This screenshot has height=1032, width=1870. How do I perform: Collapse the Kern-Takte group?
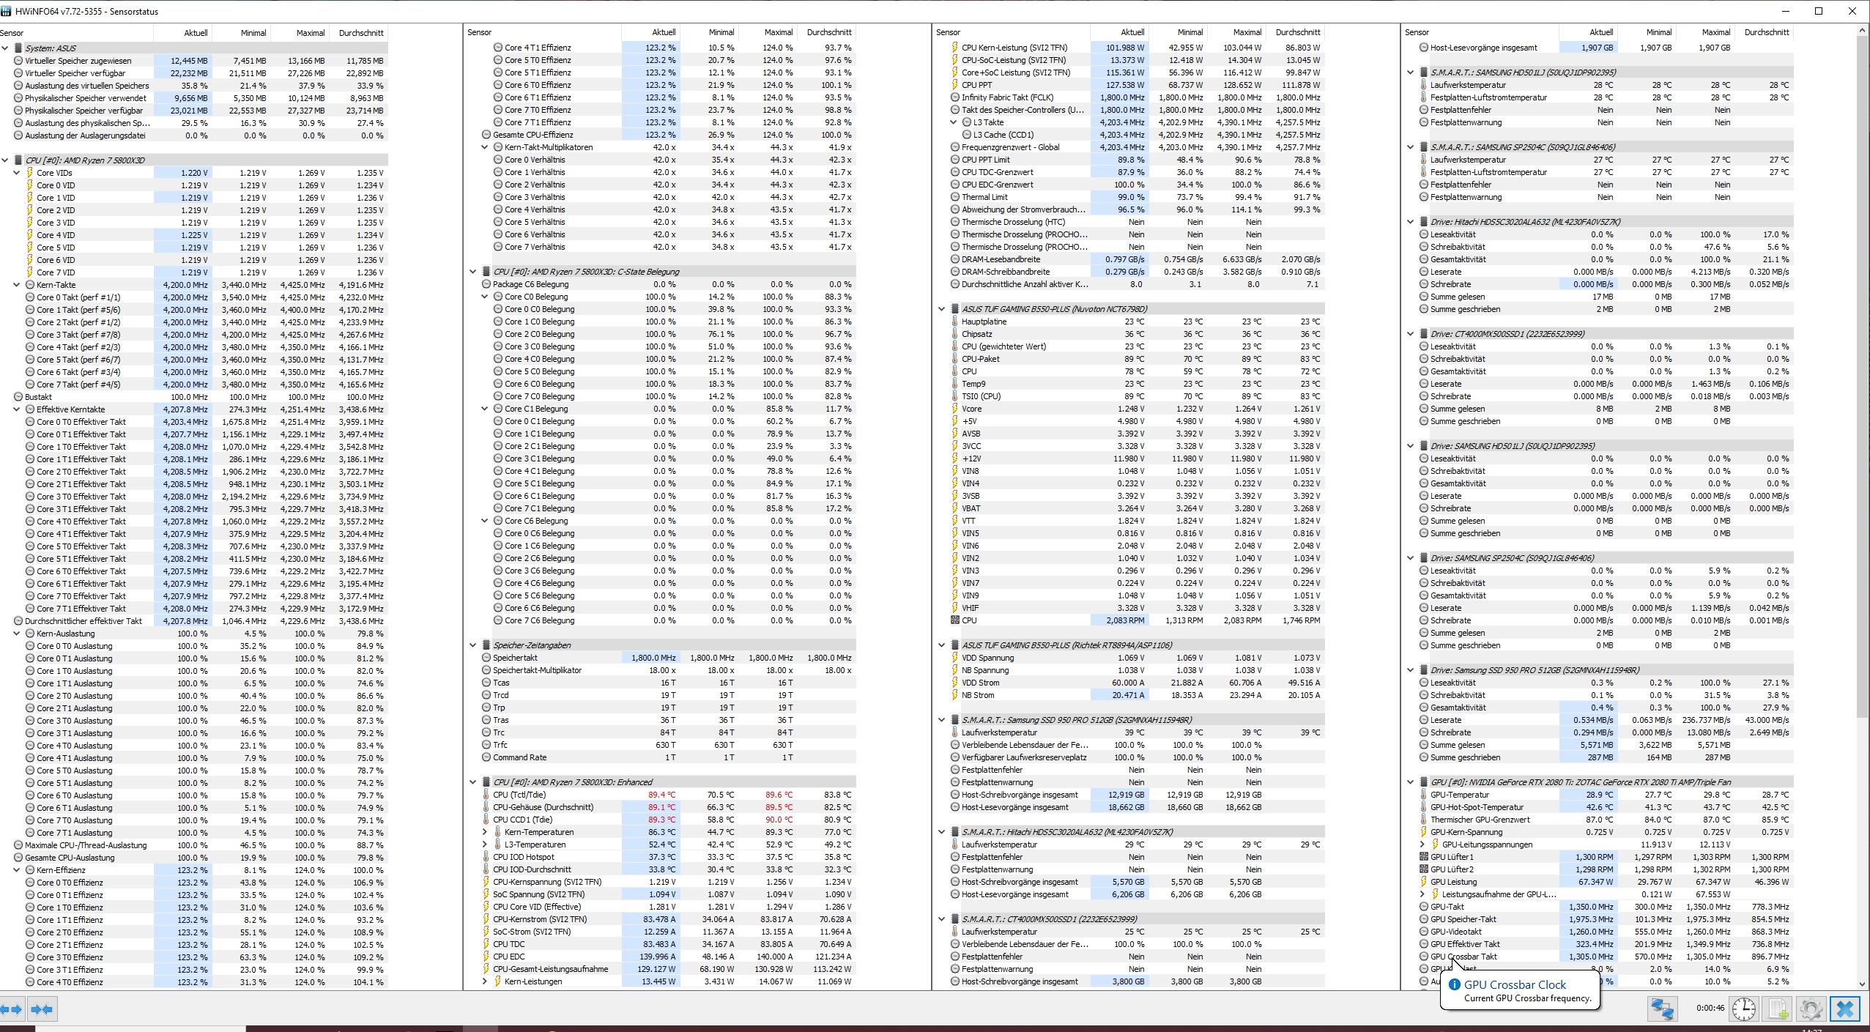17,285
